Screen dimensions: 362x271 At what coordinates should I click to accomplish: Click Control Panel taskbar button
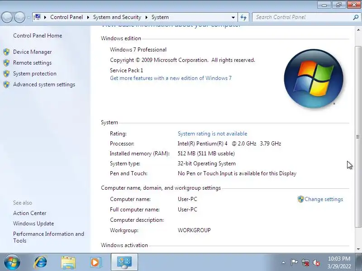click(124, 262)
